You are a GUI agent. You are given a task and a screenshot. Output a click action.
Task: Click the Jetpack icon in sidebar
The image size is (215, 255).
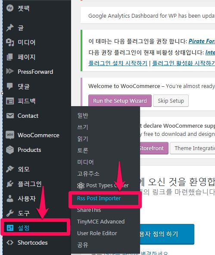(10, 8)
